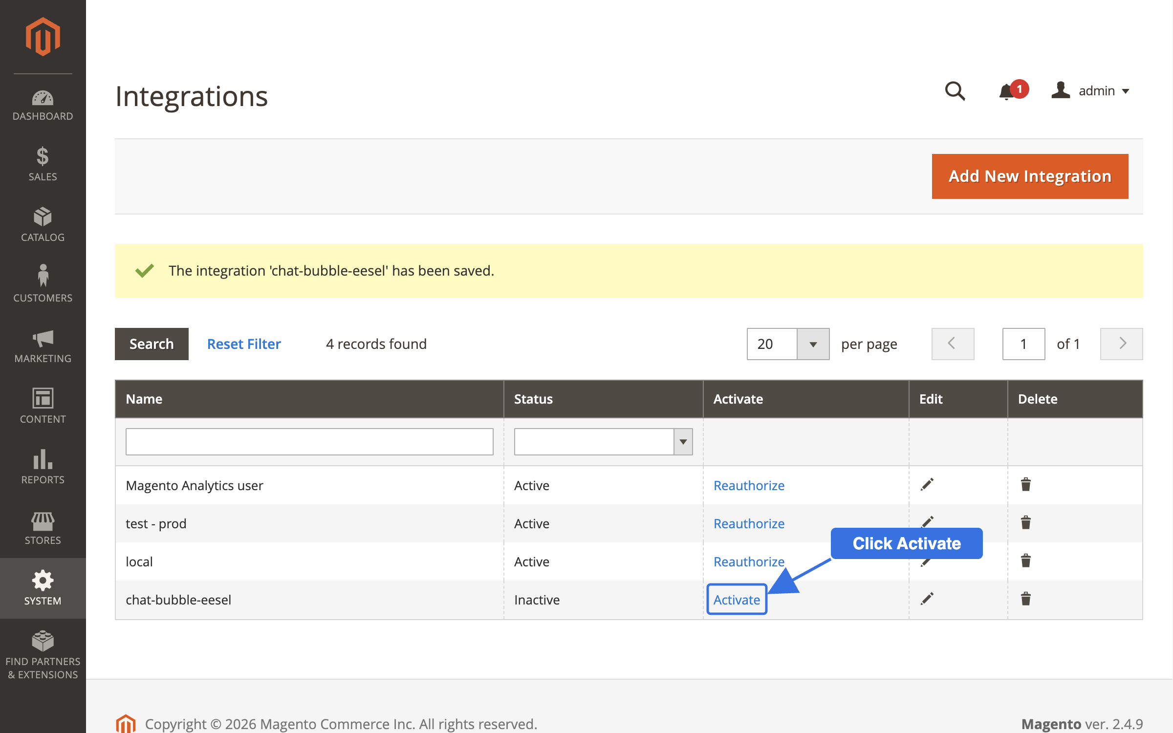Edit Magento Analytics user with pencil icon
1173x733 pixels.
(x=927, y=484)
